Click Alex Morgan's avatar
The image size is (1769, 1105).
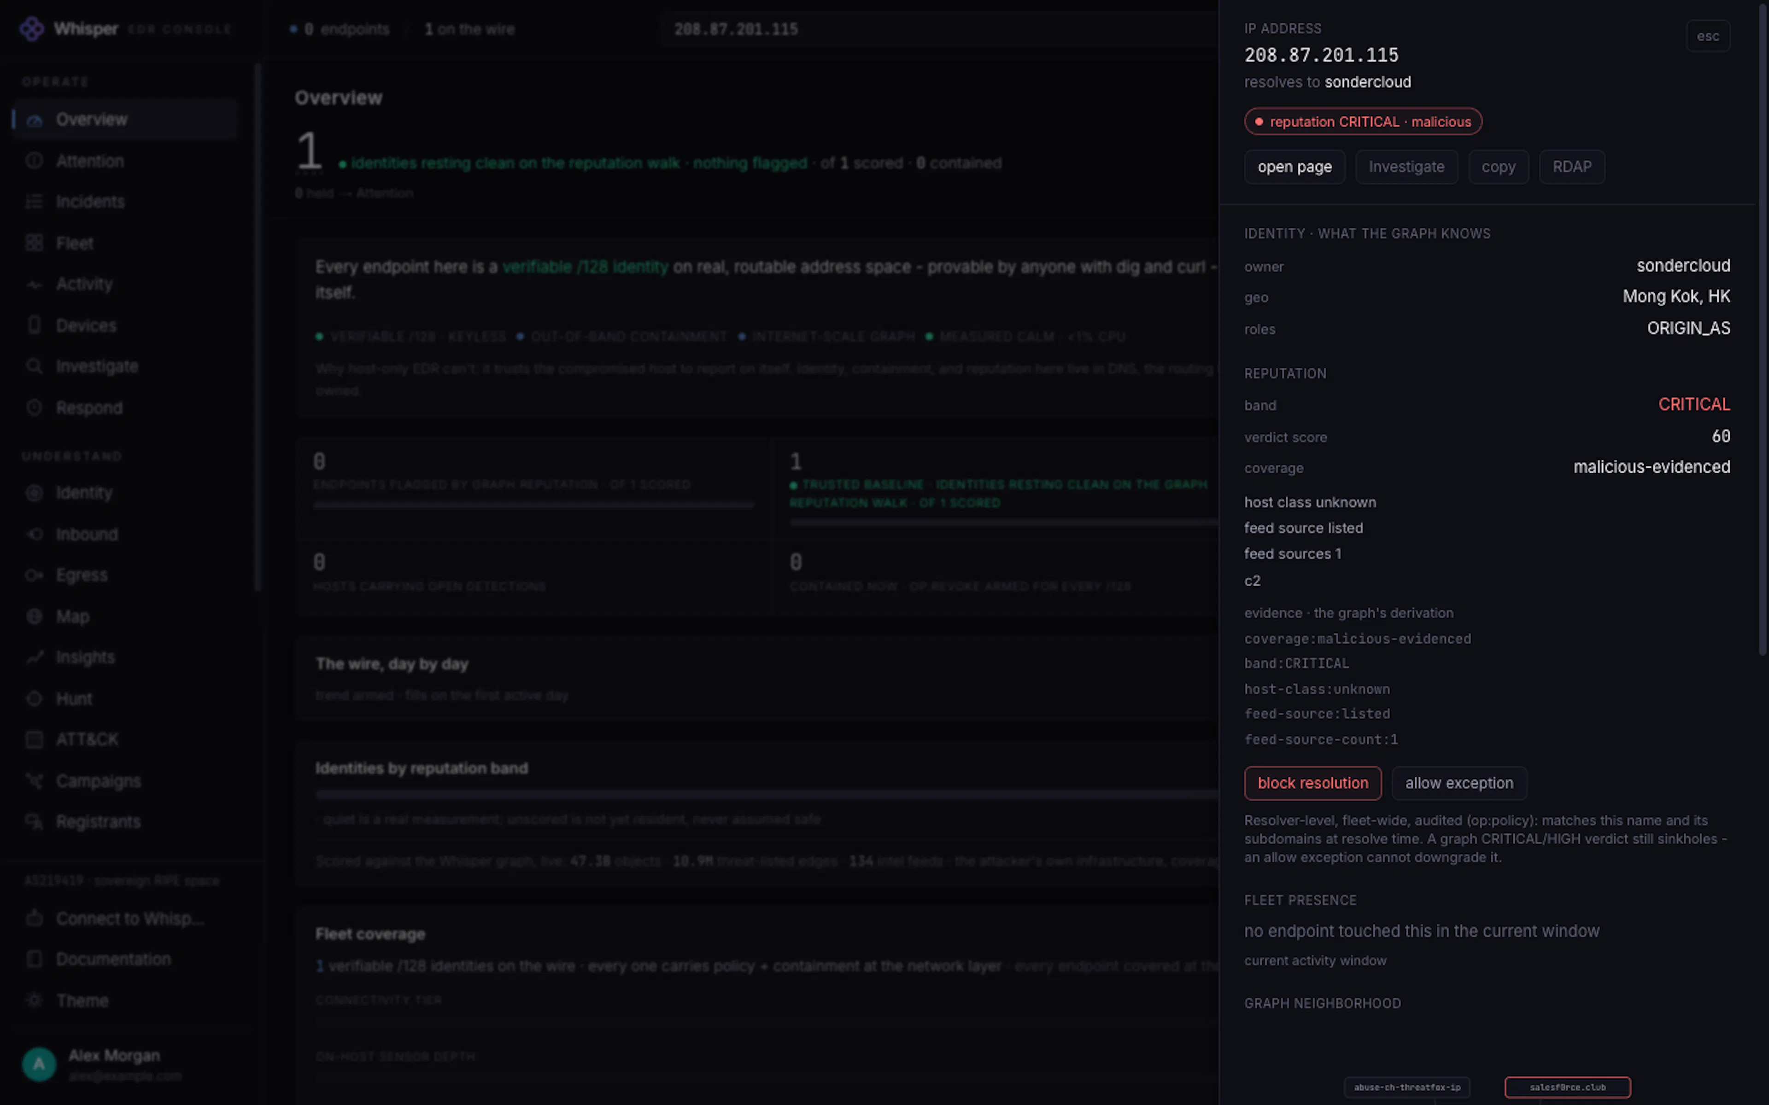40,1064
